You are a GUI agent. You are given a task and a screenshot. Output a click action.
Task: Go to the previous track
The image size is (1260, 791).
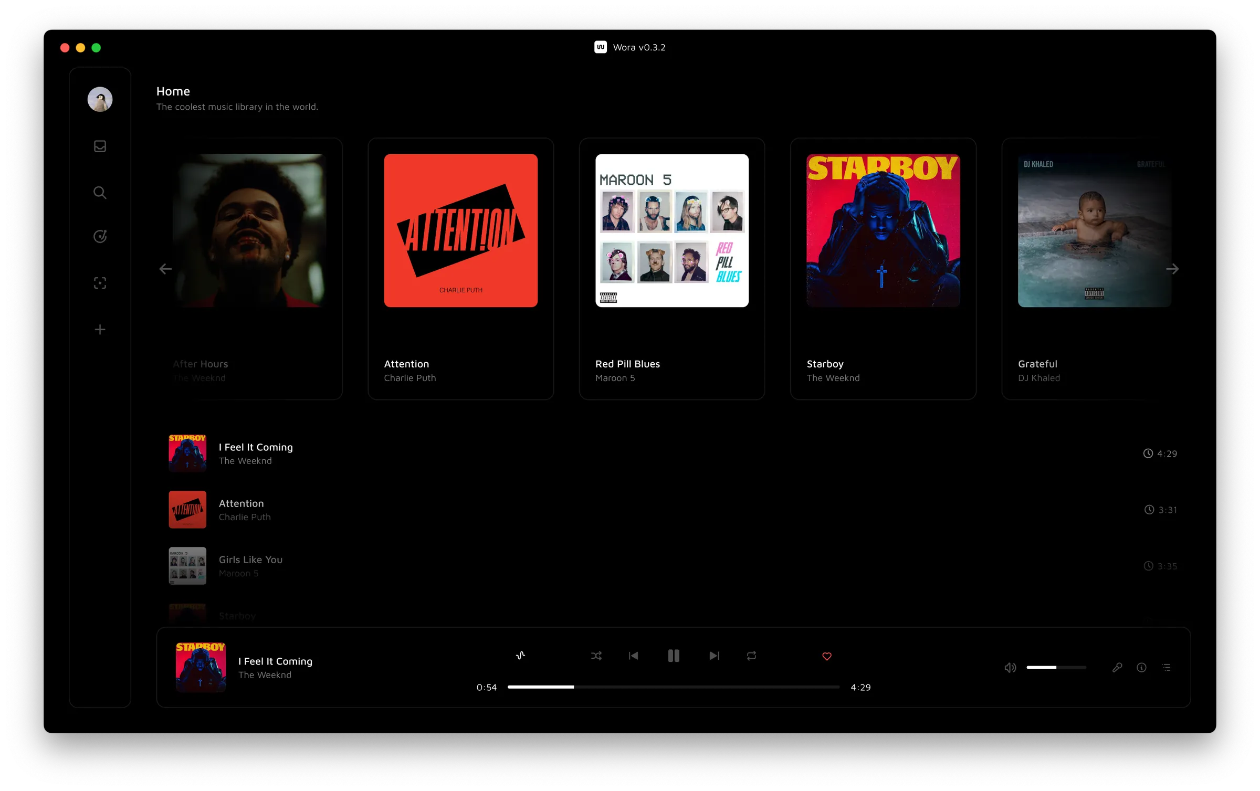click(634, 656)
